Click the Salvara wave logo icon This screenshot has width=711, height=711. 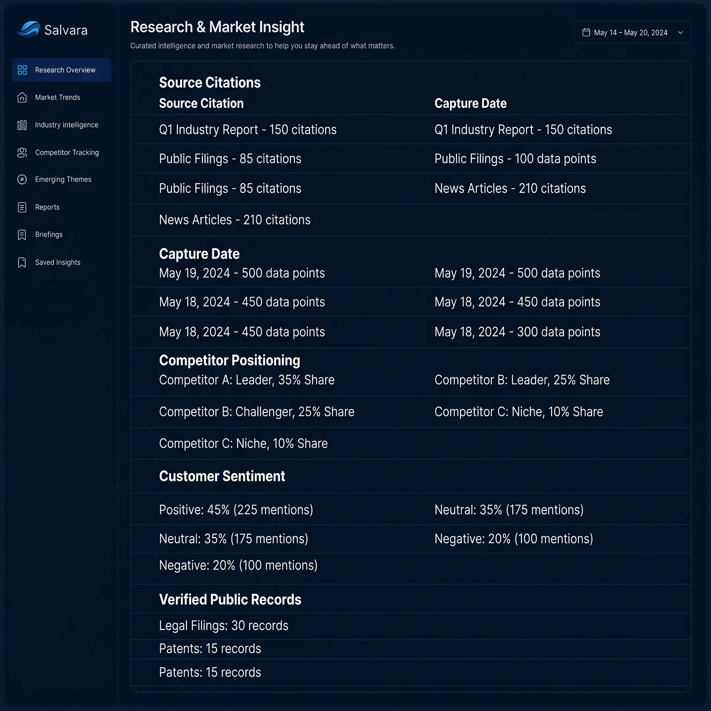[x=29, y=29]
